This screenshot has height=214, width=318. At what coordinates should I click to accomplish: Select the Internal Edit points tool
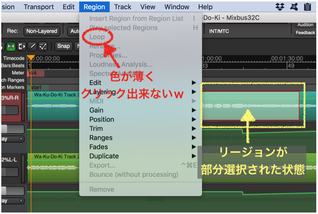[x=43, y=46]
